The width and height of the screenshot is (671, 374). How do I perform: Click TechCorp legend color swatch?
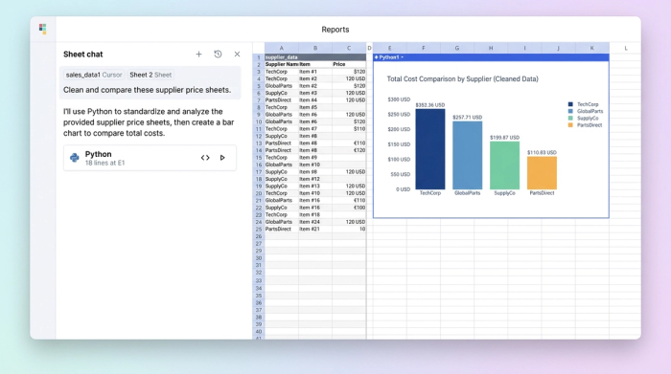(570, 104)
